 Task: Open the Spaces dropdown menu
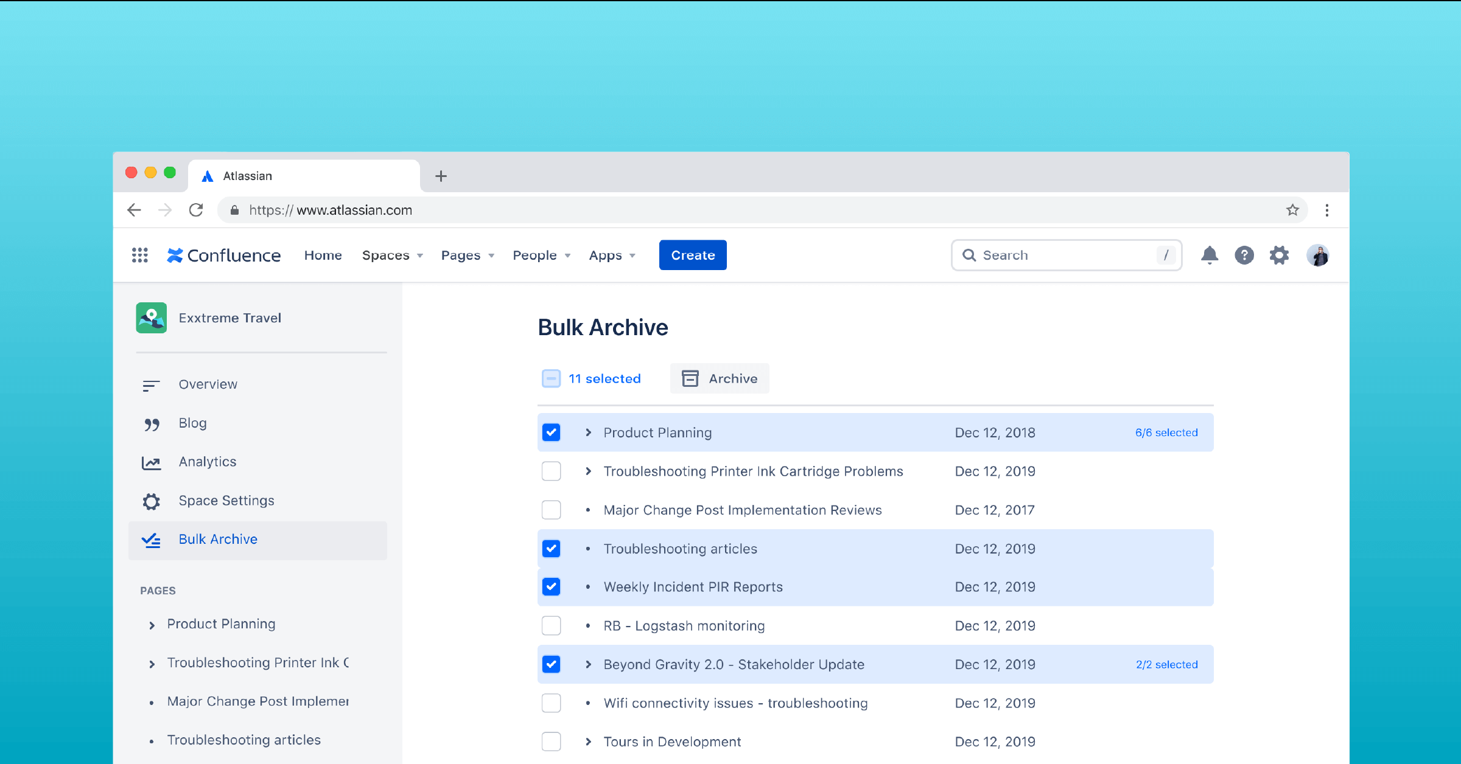click(x=393, y=255)
